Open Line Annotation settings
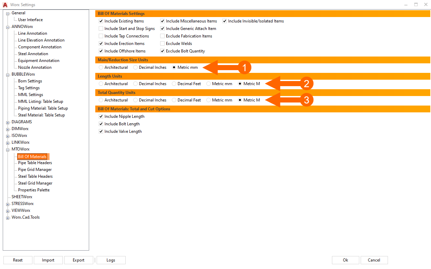 tap(32, 33)
